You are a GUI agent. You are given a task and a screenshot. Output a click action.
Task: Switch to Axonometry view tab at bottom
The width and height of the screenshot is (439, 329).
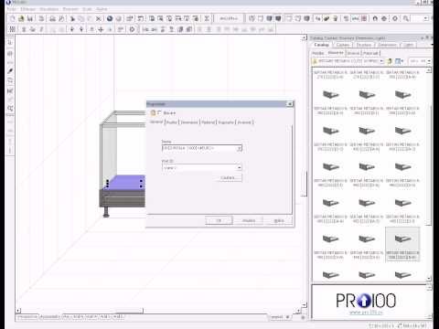click(x=50, y=317)
